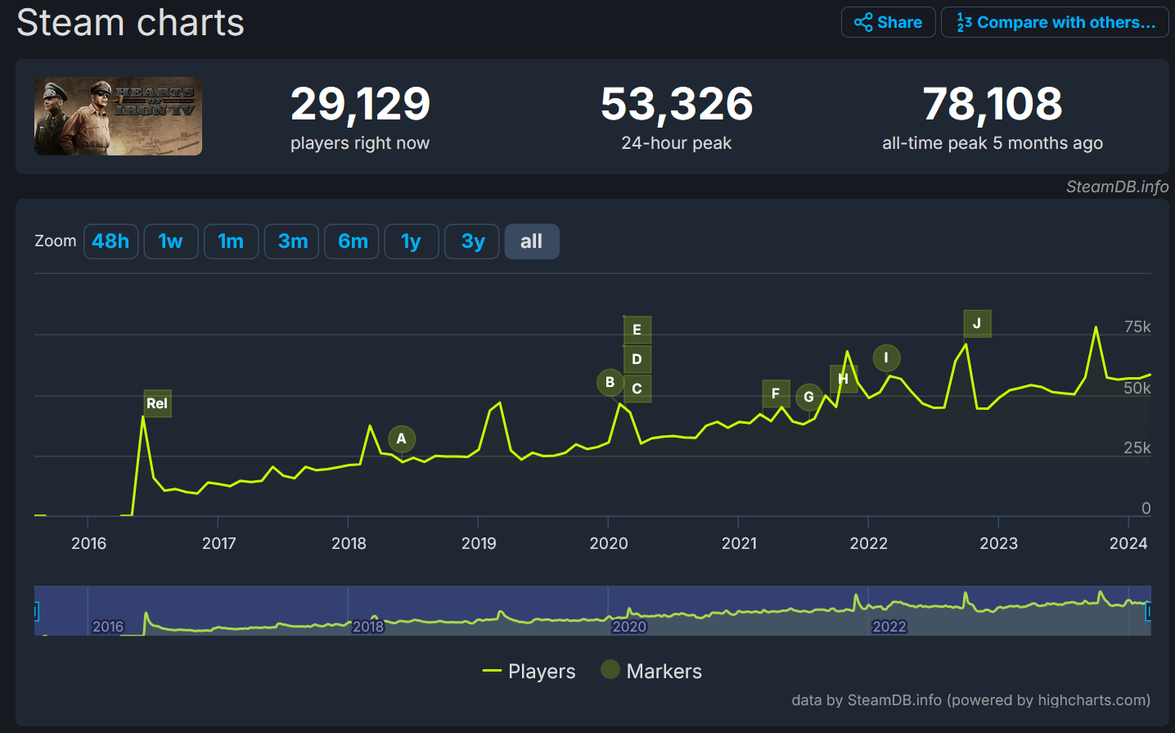1175x733 pixels.
Task: Click 2018 label in the navigator
Action: pos(368,627)
